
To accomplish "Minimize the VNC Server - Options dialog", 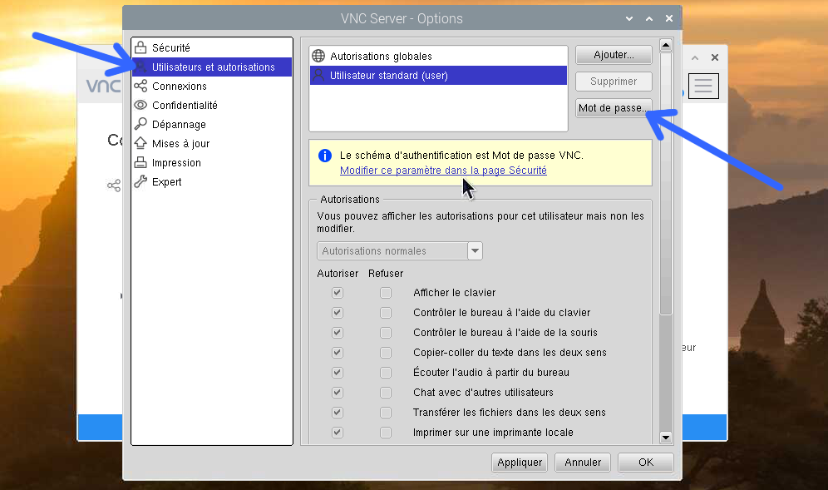I will click(x=629, y=18).
